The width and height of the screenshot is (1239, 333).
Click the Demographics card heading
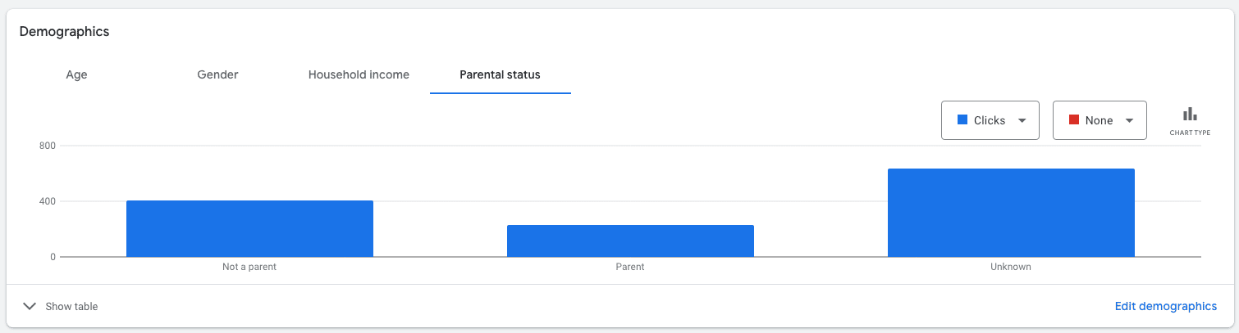[x=64, y=32]
